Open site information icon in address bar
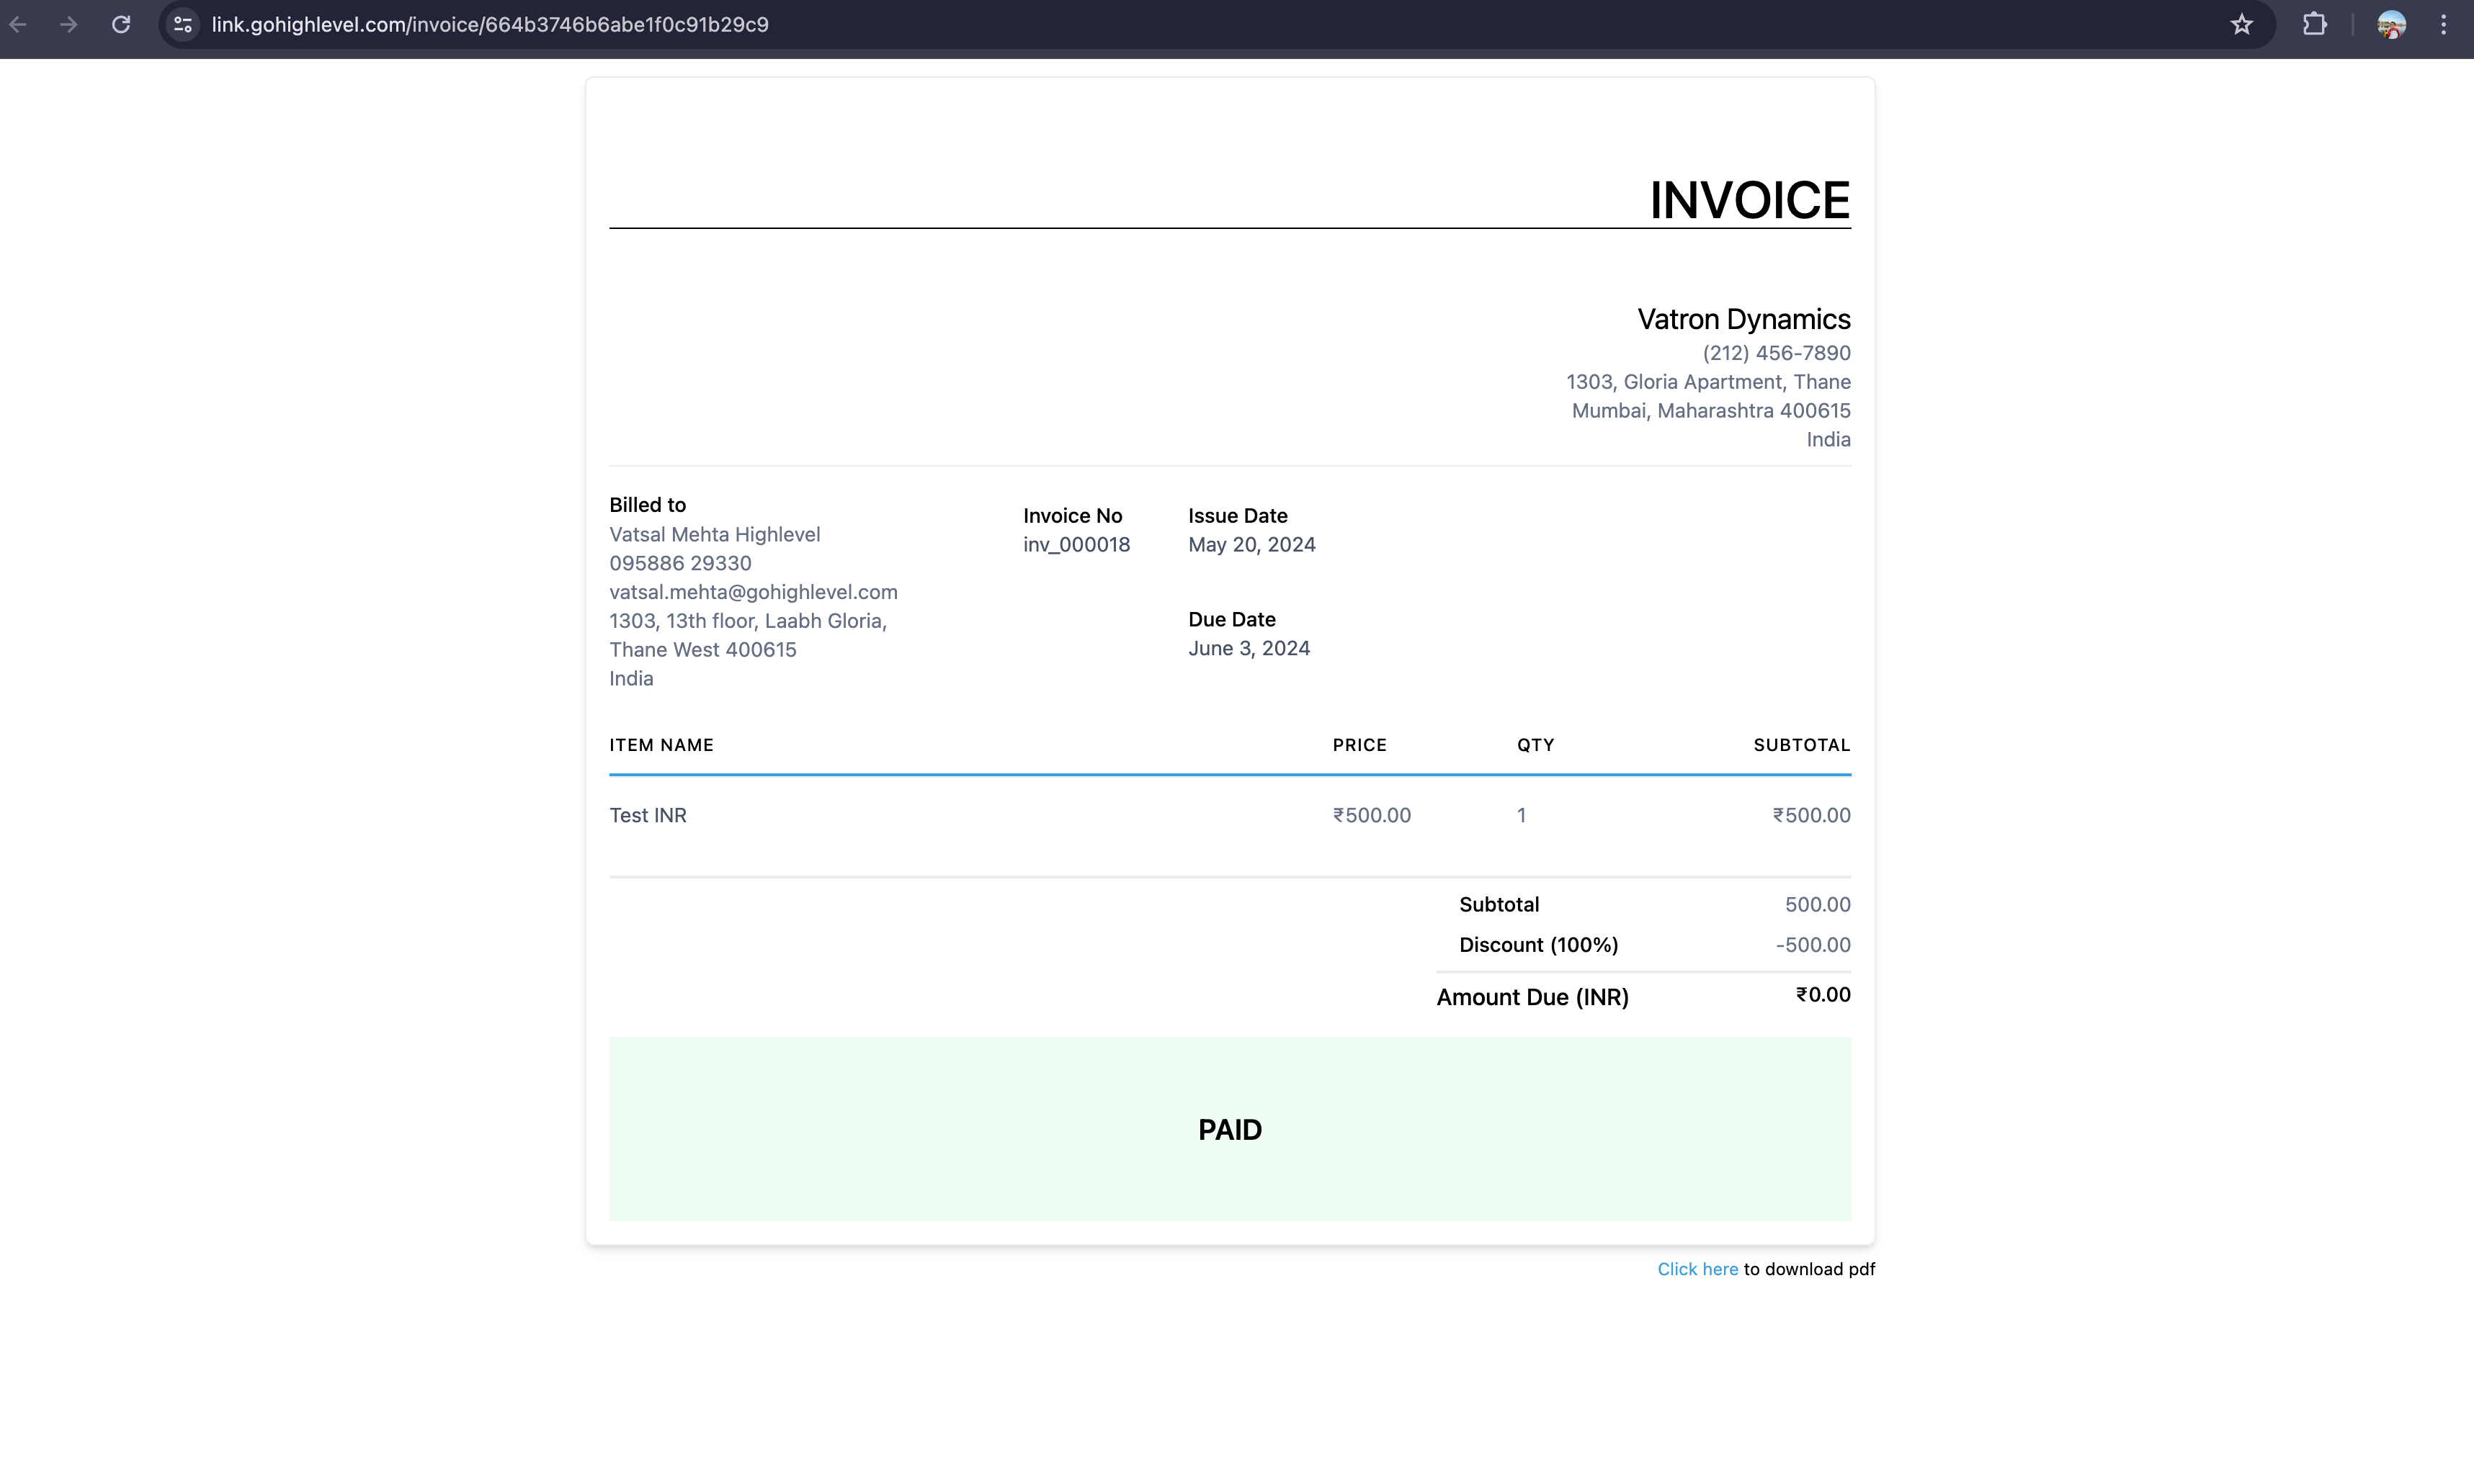This screenshot has width=2474, height=1484. 183,24
